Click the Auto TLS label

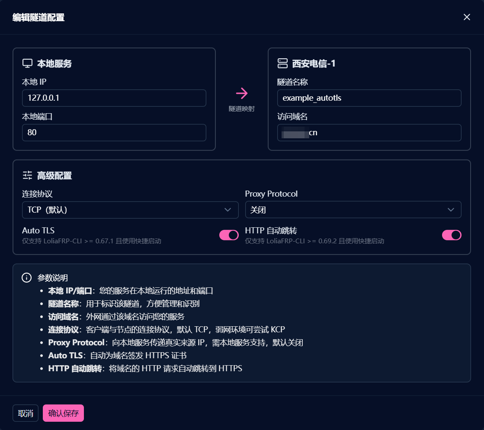click(38, 230)
